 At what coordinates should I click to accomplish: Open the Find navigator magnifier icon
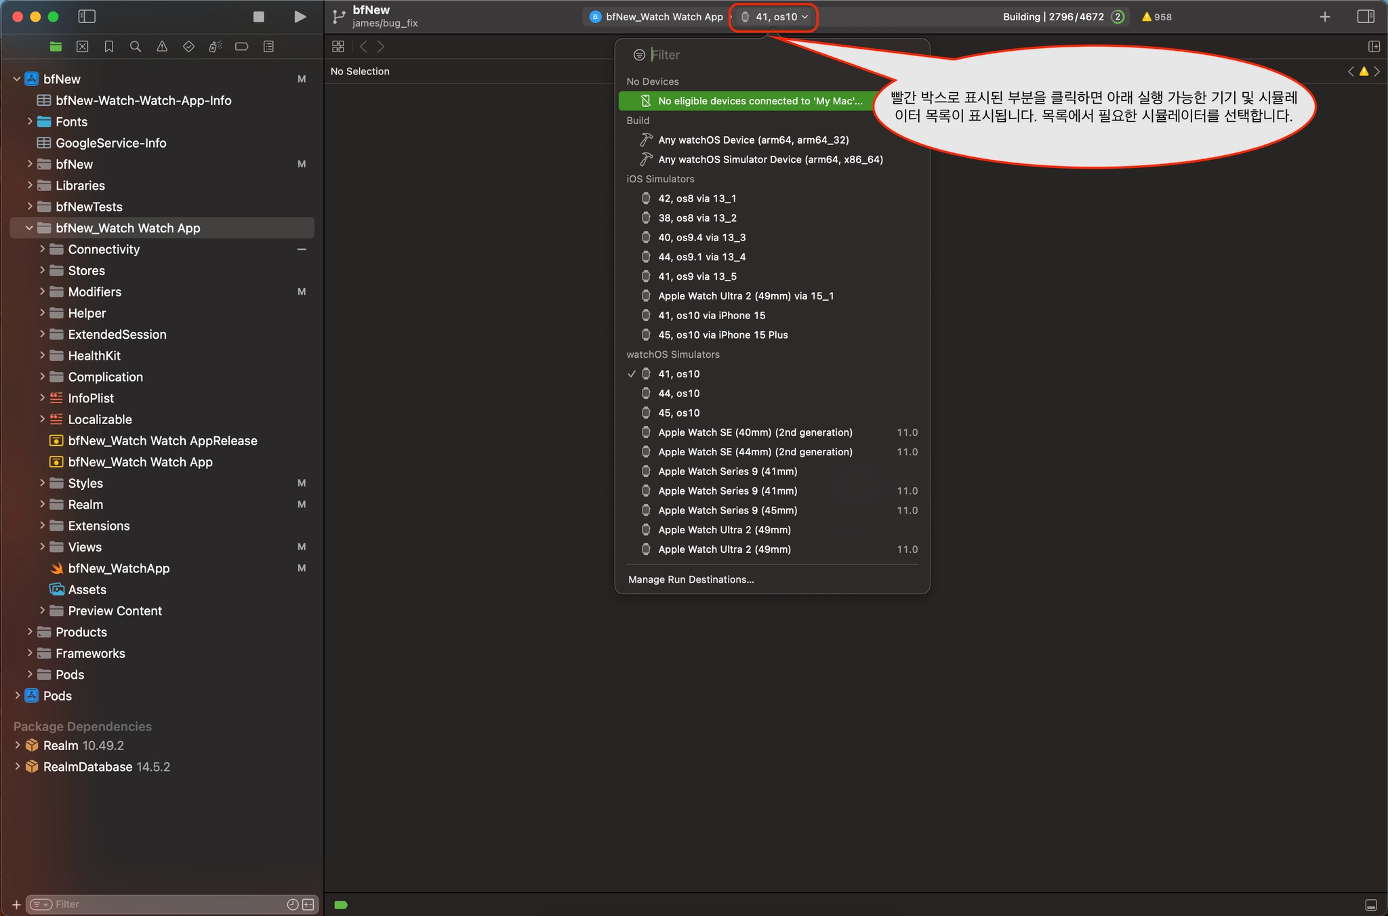click(x=136, y=47)
